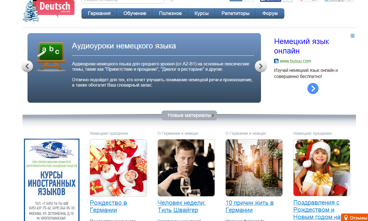Expand the Полезное dropdown arrow
The width and height of the screenshot is (368, 221).
(x=184, y=14)
